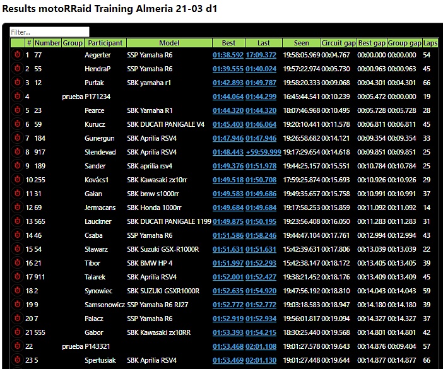
Task: Sort by the Laps column header
Action: pyautogui.click(x=430, y=43)
